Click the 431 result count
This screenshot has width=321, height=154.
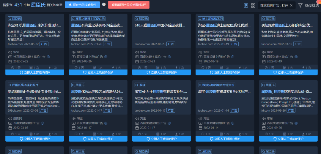coord(18,5)
